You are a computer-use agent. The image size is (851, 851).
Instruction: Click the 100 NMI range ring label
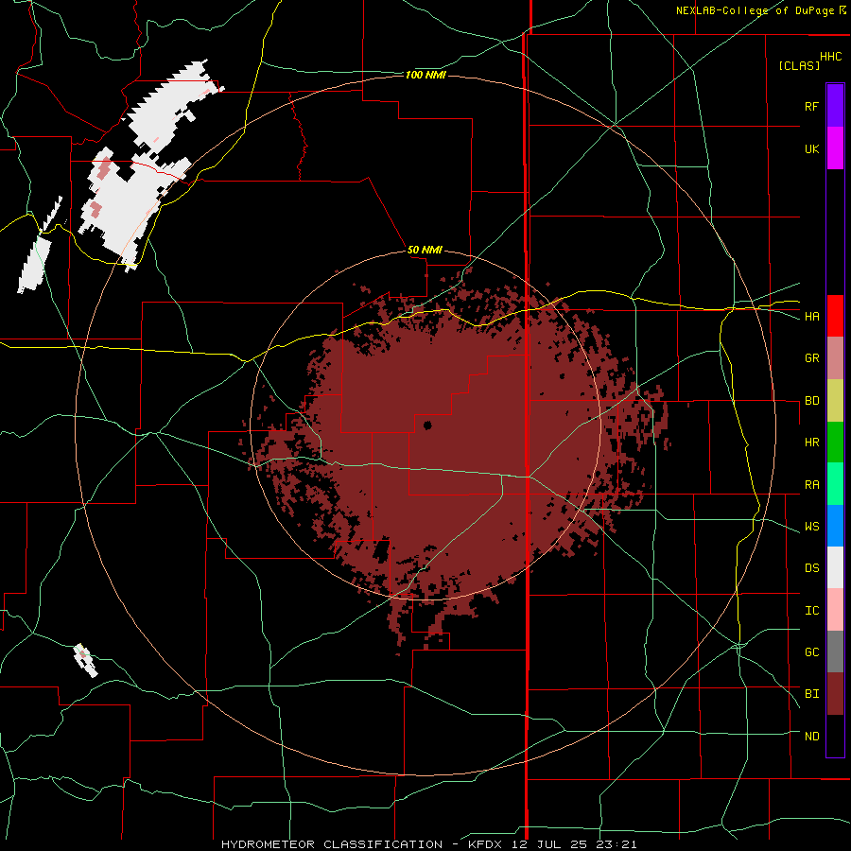pyautogui.click(x=425, y=75)
